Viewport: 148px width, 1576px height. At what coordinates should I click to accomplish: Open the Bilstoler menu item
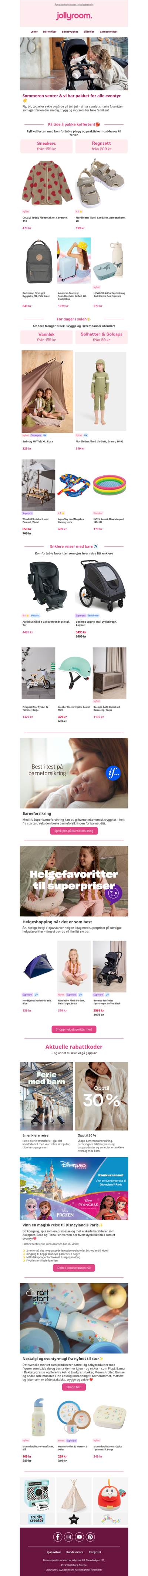click(x=89, y=31)
